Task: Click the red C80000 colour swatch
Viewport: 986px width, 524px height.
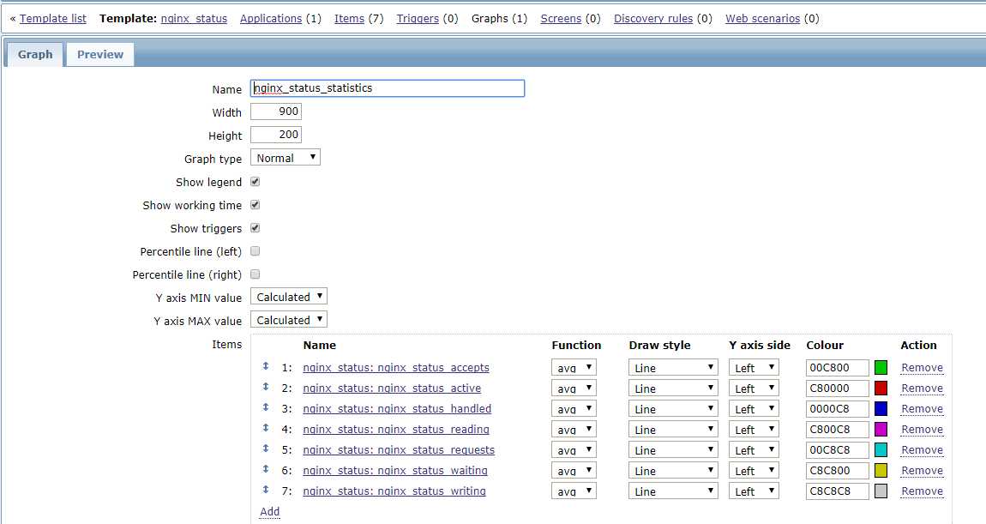Action: (881, 388)
